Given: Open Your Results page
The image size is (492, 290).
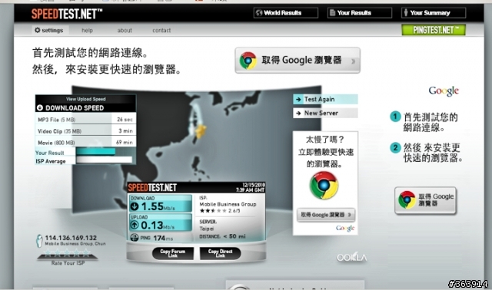Looking at the screenshot, I should point(360,13).
